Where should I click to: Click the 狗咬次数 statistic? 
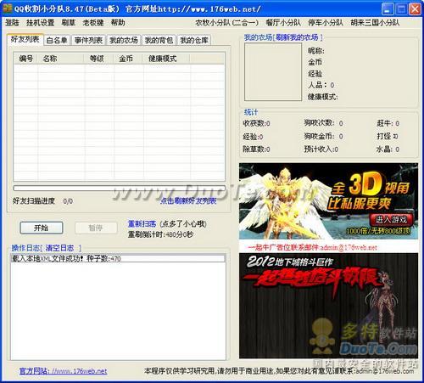point(323,123)
